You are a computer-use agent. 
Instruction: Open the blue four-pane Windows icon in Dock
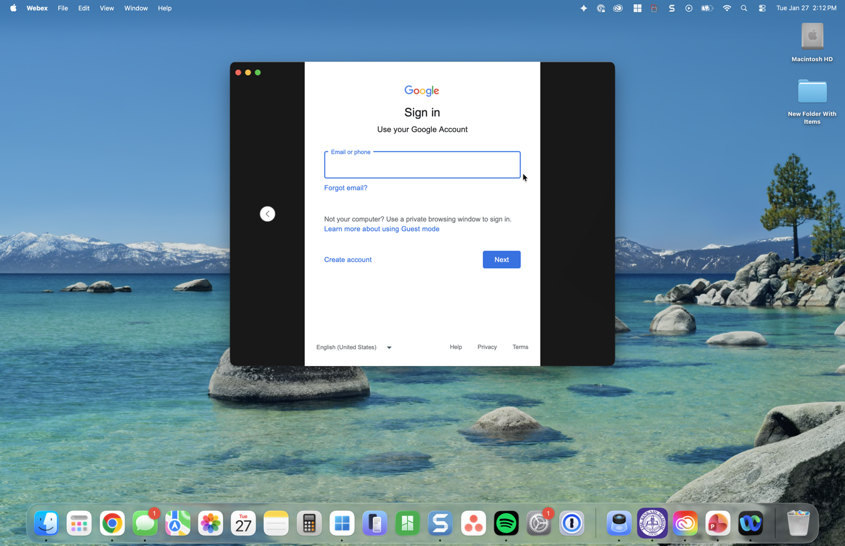pyautogui.click(x=342, y=523)
